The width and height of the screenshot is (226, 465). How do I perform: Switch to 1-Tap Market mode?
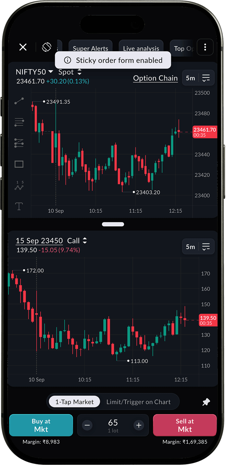tap(74, 402)
